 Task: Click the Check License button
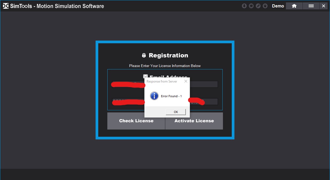136,121
